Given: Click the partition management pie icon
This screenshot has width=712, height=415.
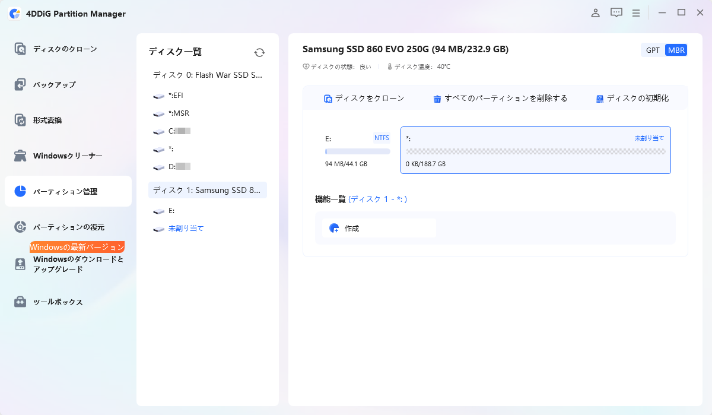Looking at the screenshot, I should pyautogui.click(x=21, y=191).
